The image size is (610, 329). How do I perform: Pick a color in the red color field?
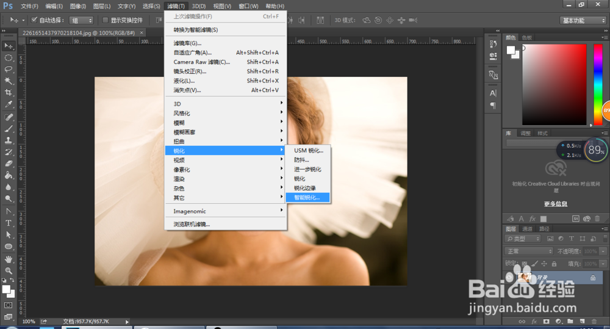pyautogui.click(x=554, y=84)
